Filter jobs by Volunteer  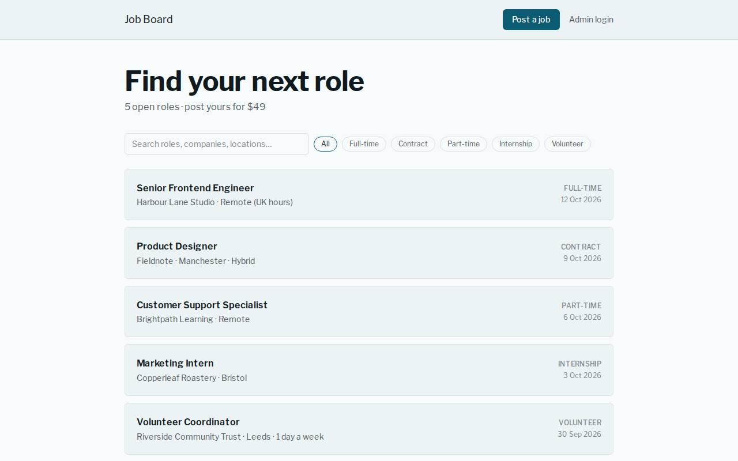pos(567,144)
